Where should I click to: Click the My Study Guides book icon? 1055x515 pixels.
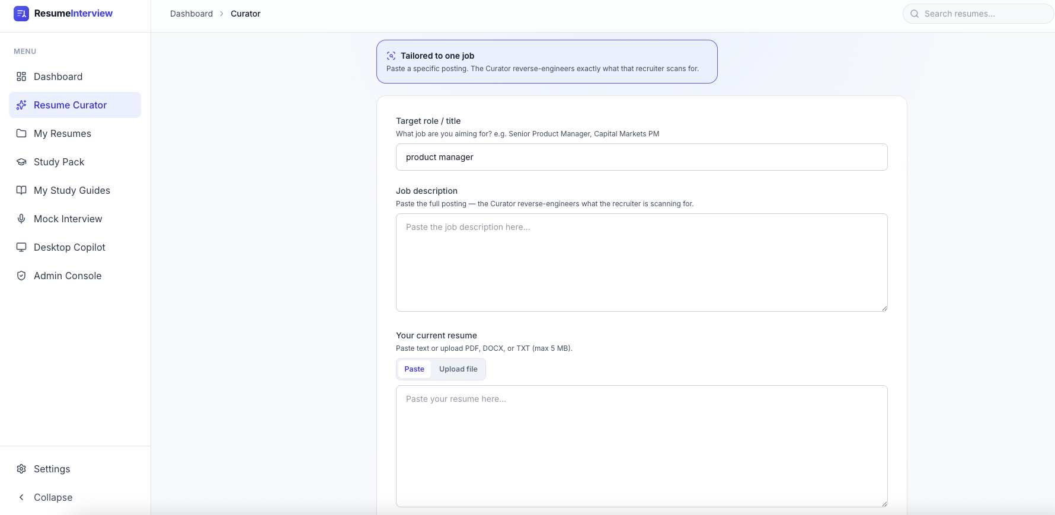tap(21, 190)
